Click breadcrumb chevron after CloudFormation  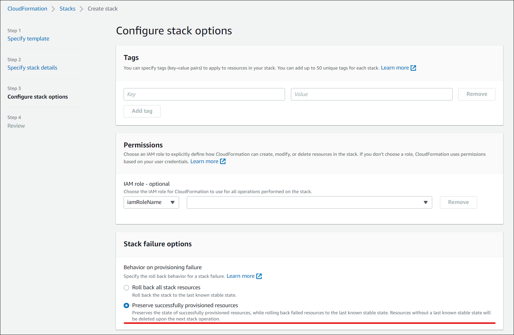click(53, 9)
